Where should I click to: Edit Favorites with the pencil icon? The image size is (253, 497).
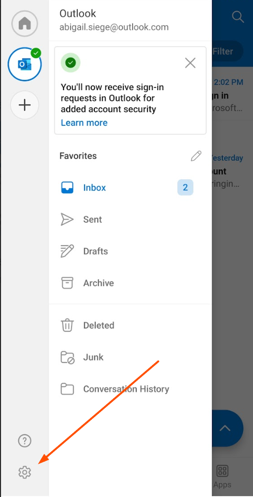click(196, 156)
